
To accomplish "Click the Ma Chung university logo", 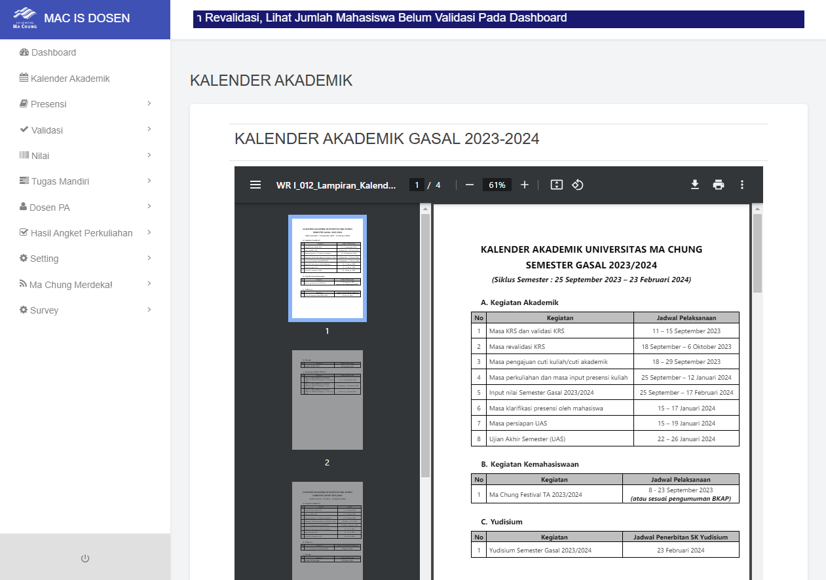I will (25, 18).
